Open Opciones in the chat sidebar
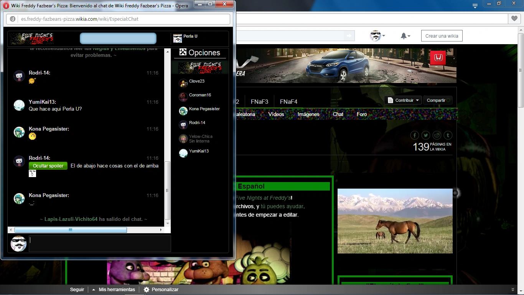The height and width of the screenshot is (295, 524). [x=200, y=53]
